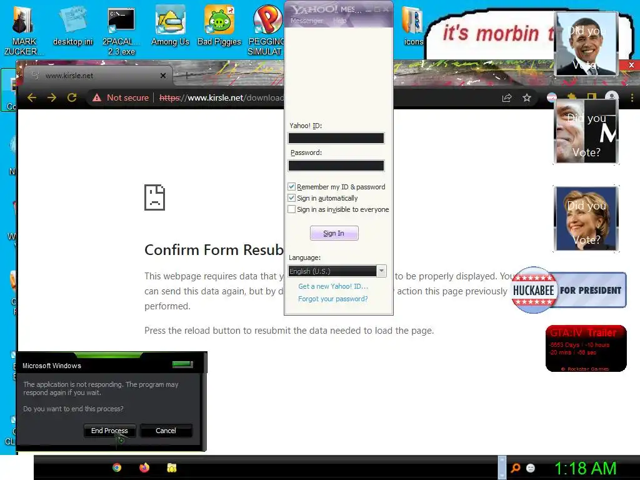Share this page via Chrome share icon
The width and height of the screenshot is (640, 480).
(x=506, y=97)
